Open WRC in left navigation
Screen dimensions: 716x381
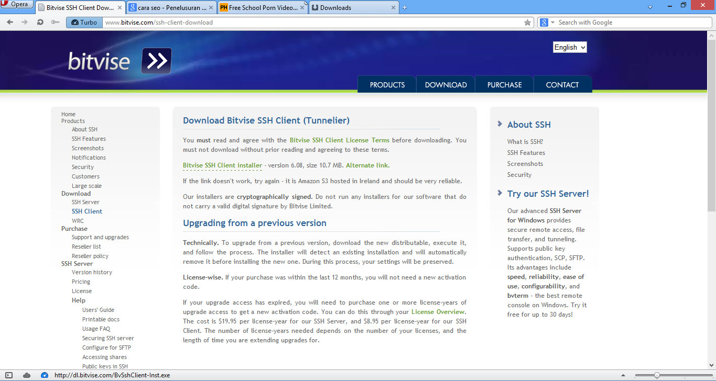point(78,221)
